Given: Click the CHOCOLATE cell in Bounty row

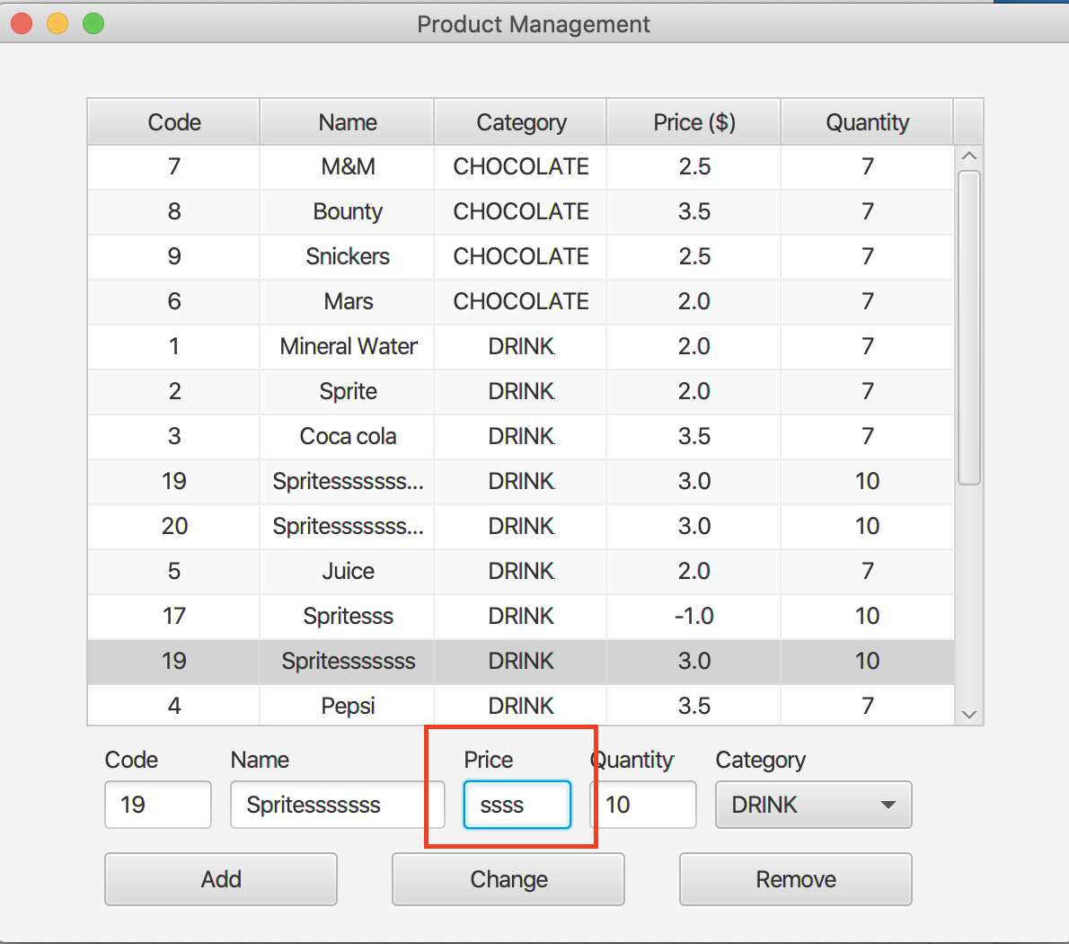Looking at the screenshot, I should (x=521, y=211).
